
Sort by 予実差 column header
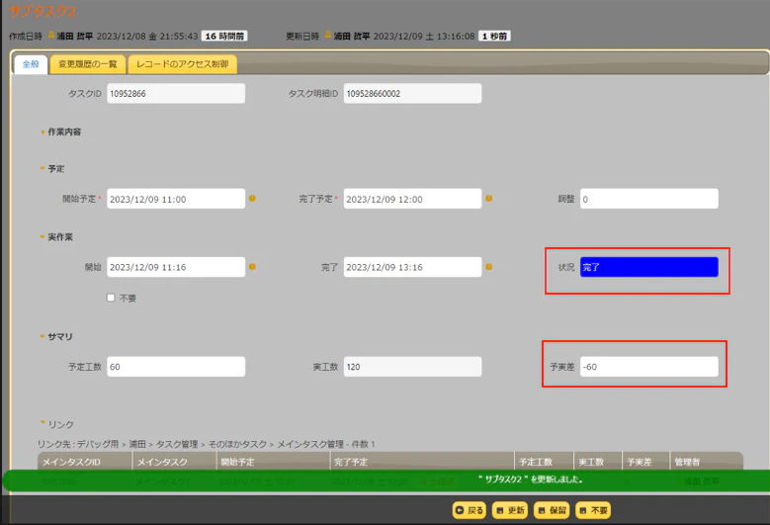pyautogui.click(x=645, y=462)
